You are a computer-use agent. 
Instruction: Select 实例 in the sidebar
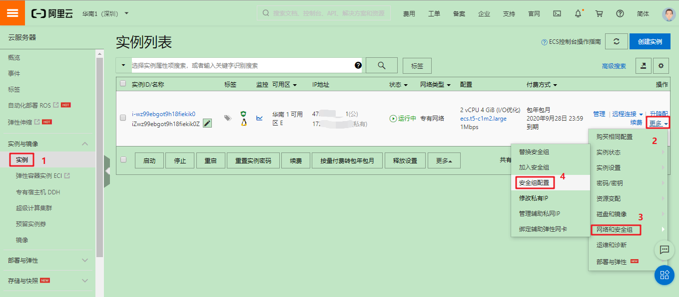[x=21, y=160]
